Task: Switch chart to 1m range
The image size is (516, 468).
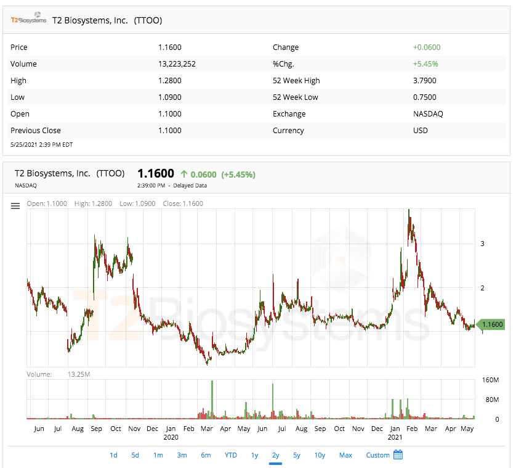Action: 158,455
